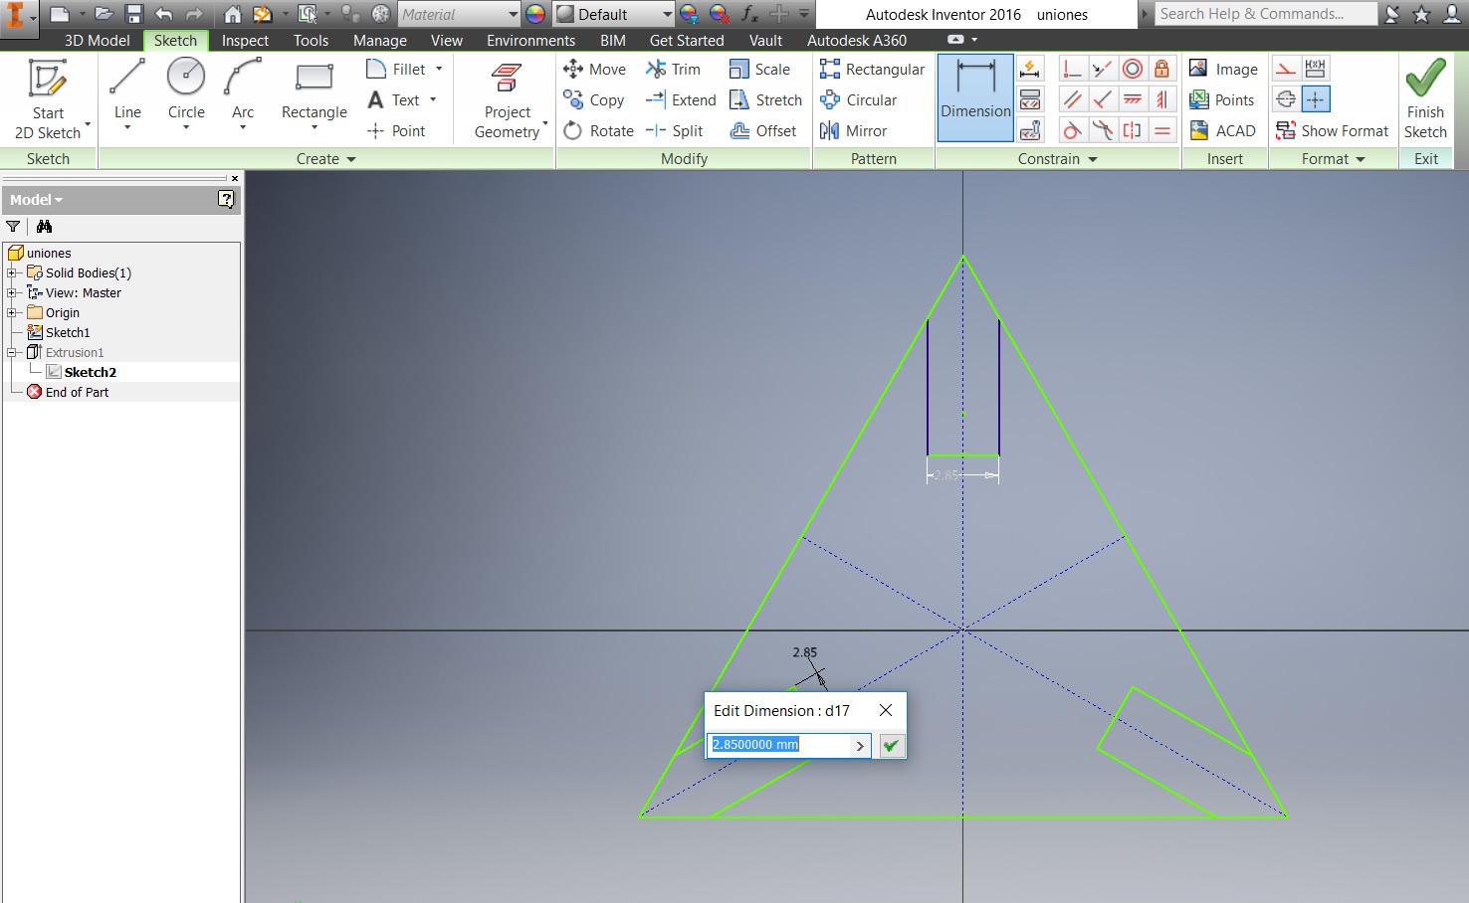Select the Coincident constraint icon
Image resolution: width=1469 pixels, height=903 pixels.
click(1072, 69)
